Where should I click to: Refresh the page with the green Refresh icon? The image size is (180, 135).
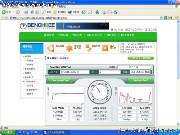[x=32, y=12]
